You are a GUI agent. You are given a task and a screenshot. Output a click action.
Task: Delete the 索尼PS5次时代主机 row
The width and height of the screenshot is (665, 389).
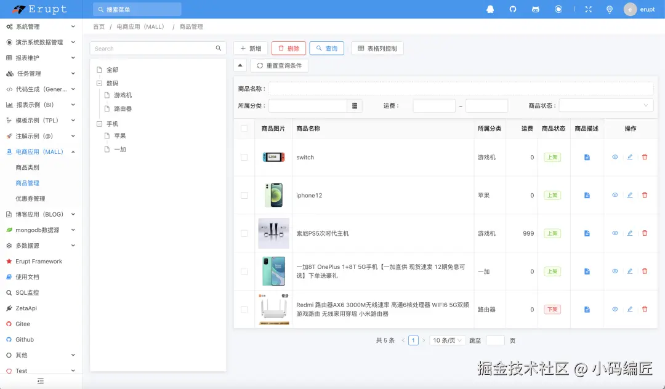tap(645, 233)
